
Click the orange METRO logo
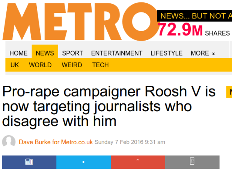81,21
